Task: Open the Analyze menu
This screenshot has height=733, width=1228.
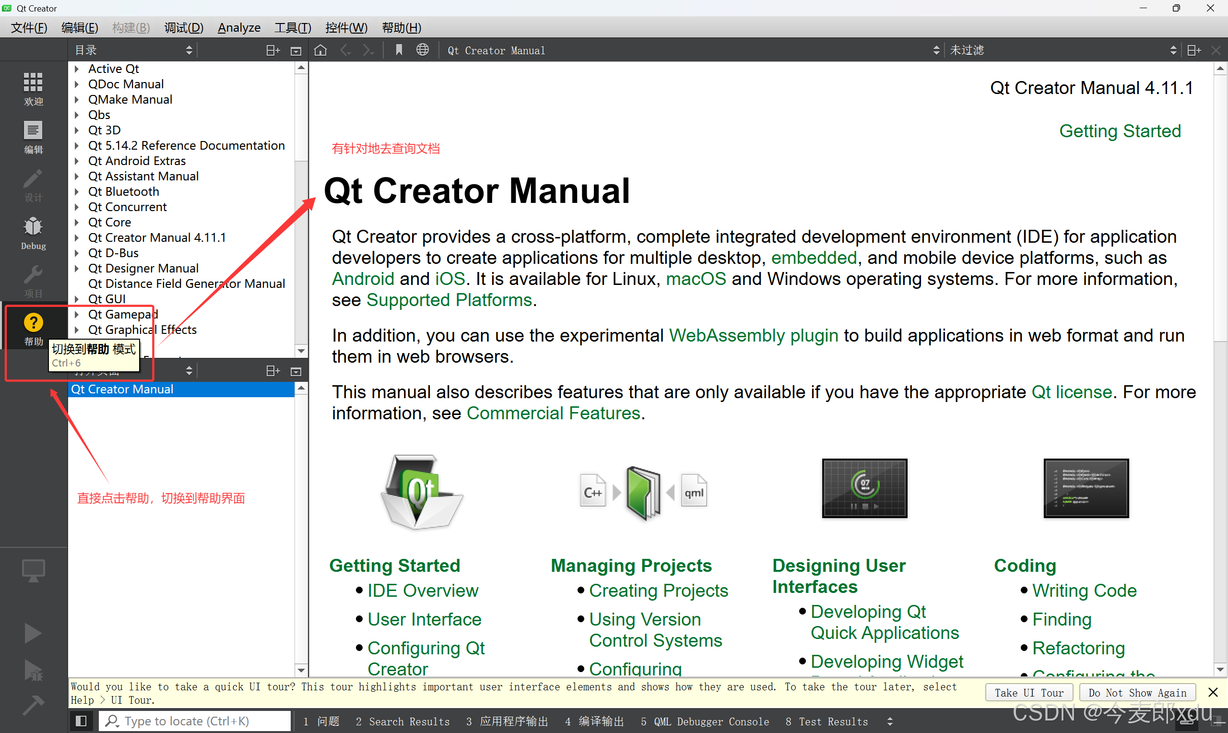Action: point(239,28)
